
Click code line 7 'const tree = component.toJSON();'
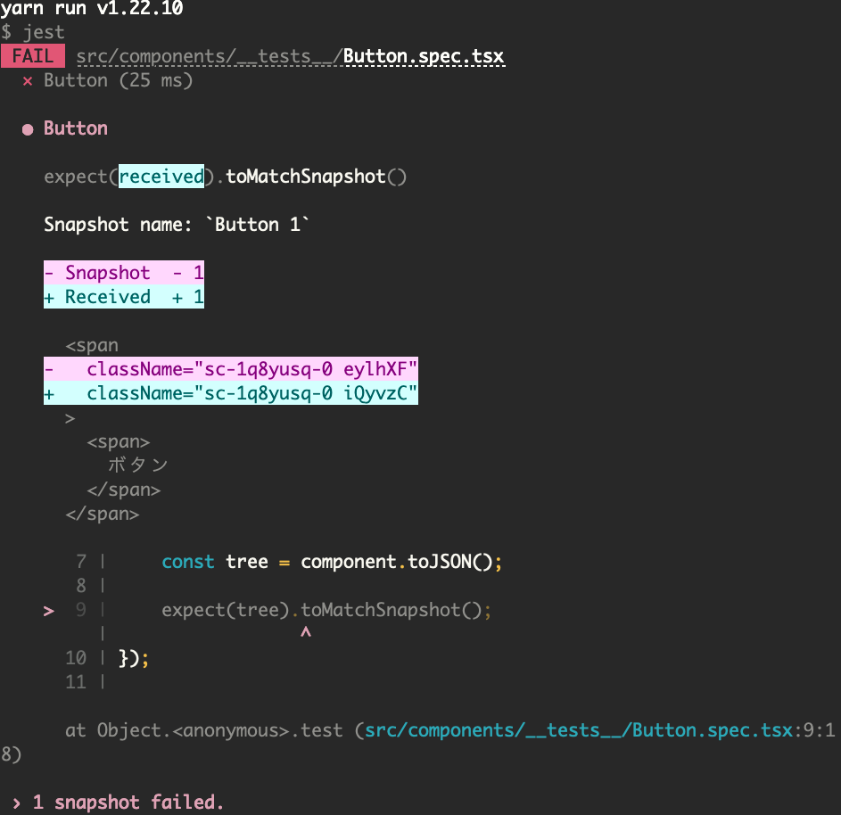click(332, 562)
